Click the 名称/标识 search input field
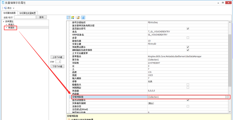The image size is (233, 120). point(25,17)
